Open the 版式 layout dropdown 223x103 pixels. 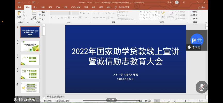[x=43, y=12]
